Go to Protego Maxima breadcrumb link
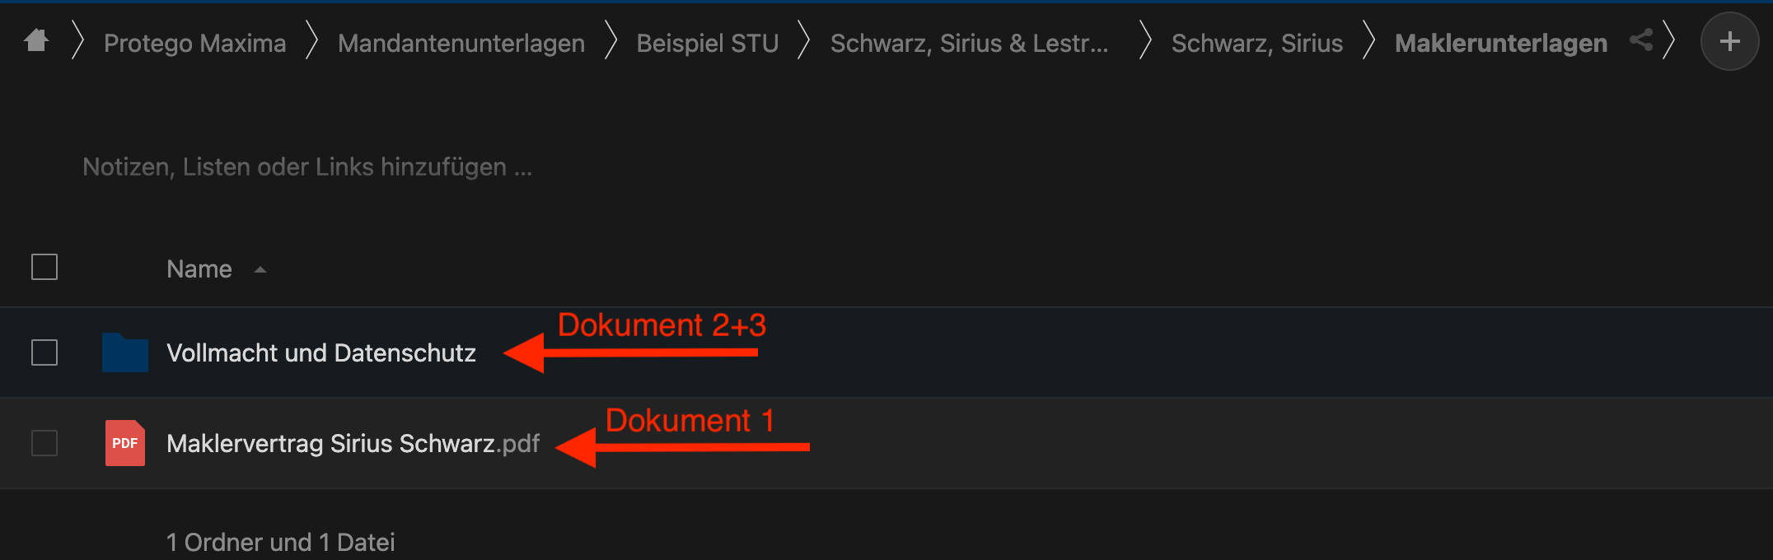This screenshot has width=1773, height=560. (x=194, y=42)
